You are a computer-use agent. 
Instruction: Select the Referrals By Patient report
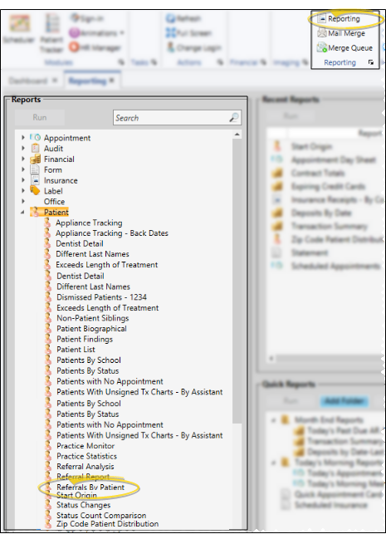pyautogui.click(x=90, y=487)
